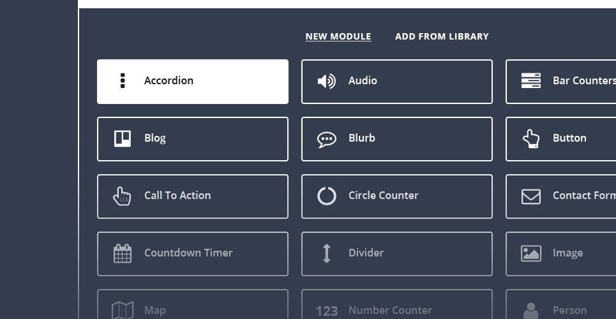616x319 pixels.
Task: Click the Audio speaker icon
Action: tap(326, 81)
